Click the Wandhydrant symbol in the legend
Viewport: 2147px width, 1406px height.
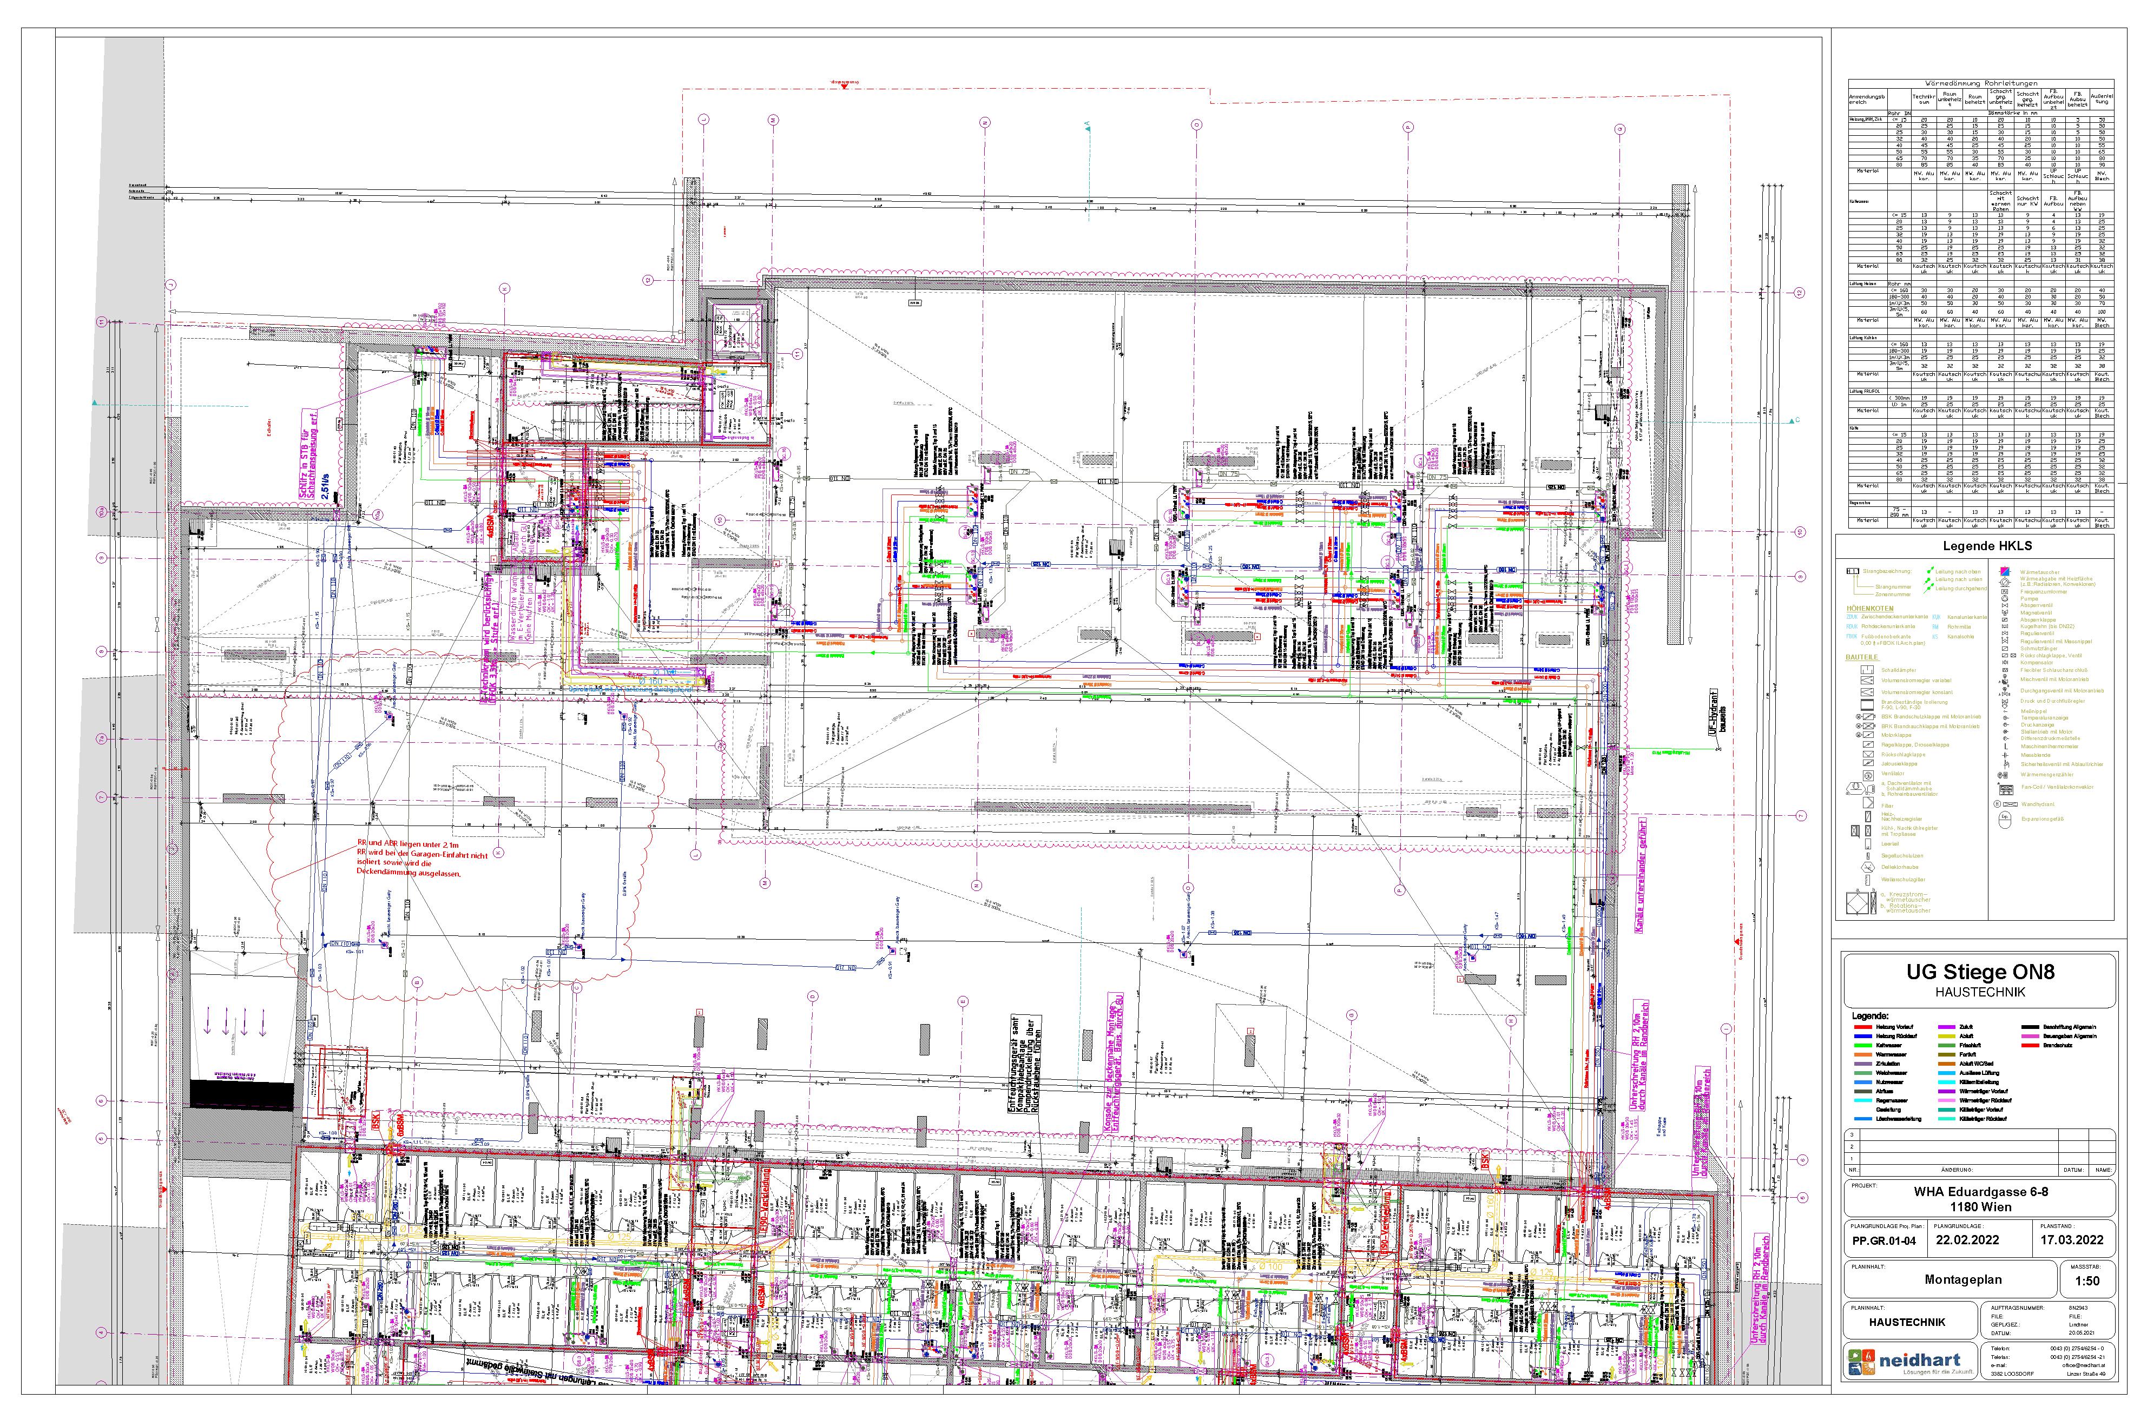point(2010,804)
